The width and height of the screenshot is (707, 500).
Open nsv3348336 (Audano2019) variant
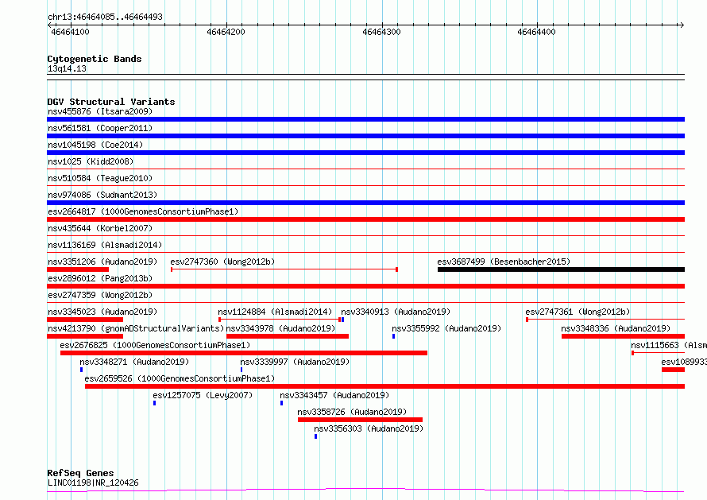click(x=616, y=328)
